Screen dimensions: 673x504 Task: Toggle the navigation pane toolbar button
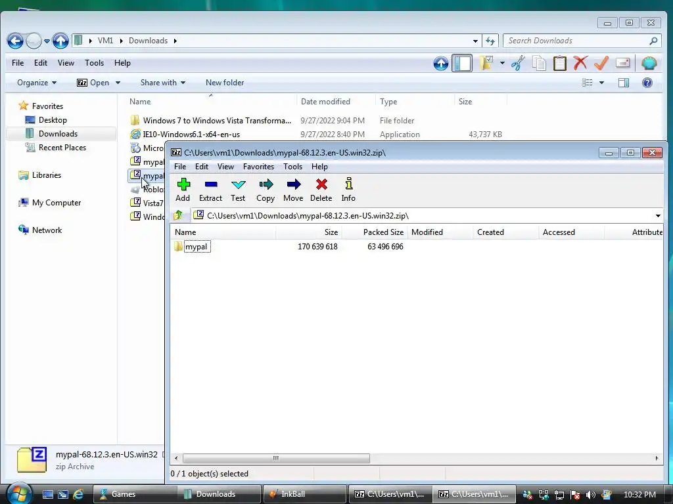coord(462,63)
